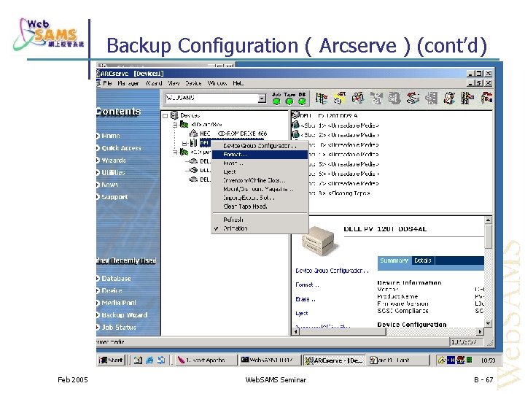Open the Help menu
Image resolution: width=525 pixels, height=394 pixels.
pyautogui.click(x=238, y=83)
